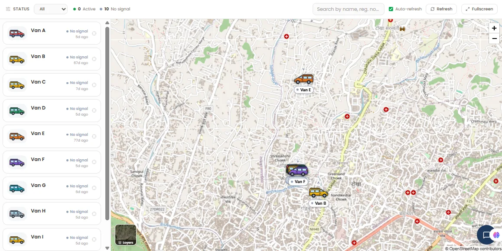Toggle the Auto-refresh checkbox

tap(391, 9)
